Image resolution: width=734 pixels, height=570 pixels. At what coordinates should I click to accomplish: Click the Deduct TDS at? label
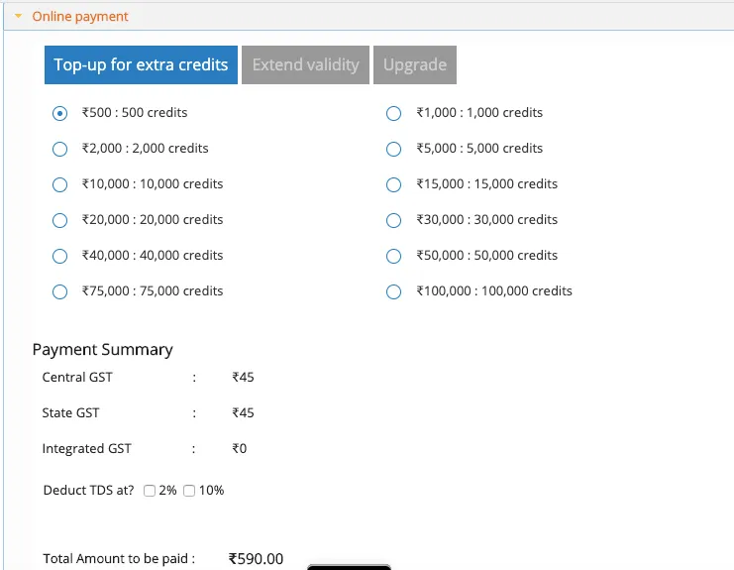(x=88, y=491)
